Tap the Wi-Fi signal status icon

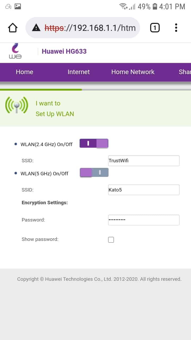click(123, 6)
